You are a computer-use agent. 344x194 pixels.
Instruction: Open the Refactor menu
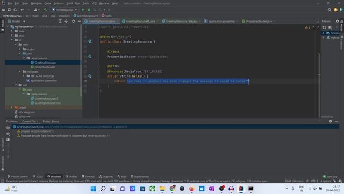[x=59, y=4]
